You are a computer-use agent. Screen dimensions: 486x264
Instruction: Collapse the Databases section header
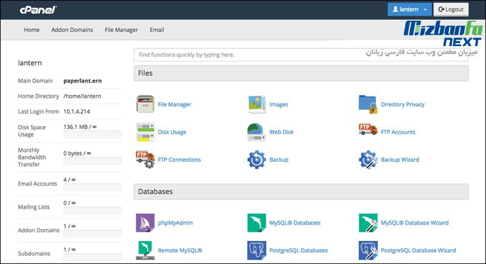pos(301,191)
